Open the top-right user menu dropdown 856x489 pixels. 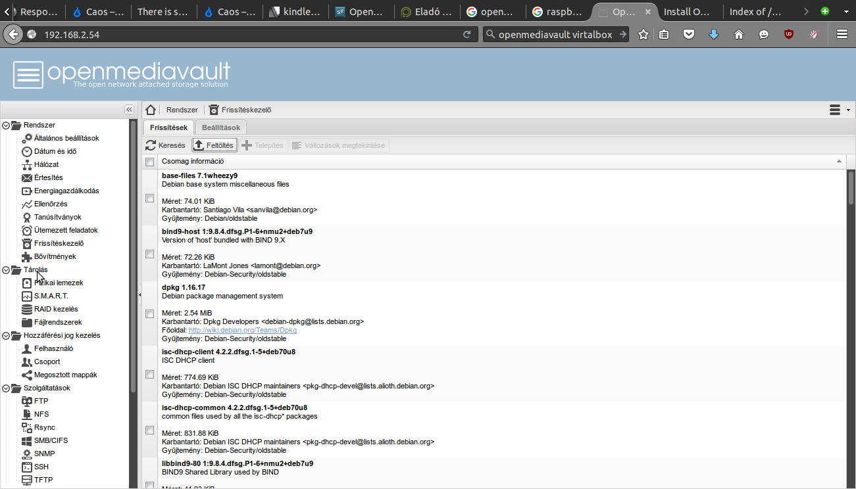(x=840, y=110)
